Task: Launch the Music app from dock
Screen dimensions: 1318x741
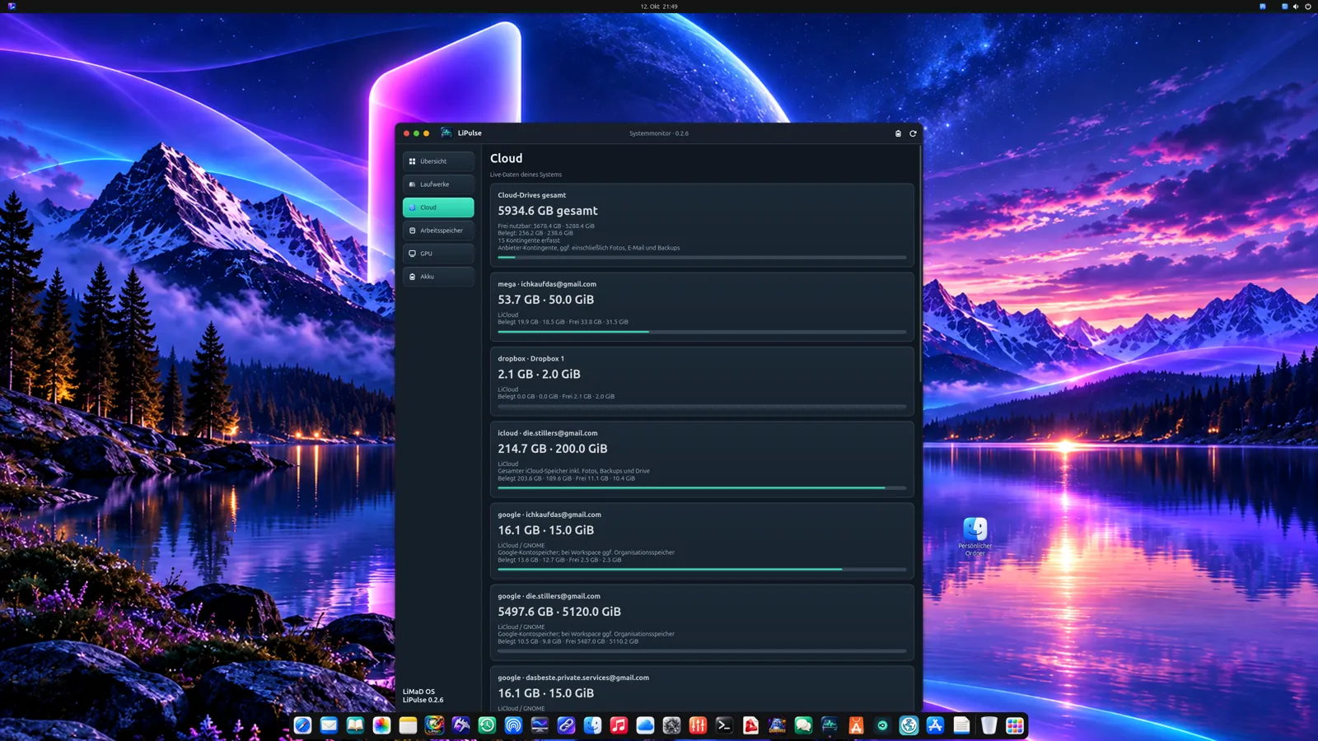Action: (x=619, y=725)
